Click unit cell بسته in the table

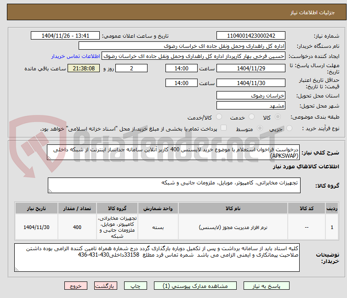[158, 227]
